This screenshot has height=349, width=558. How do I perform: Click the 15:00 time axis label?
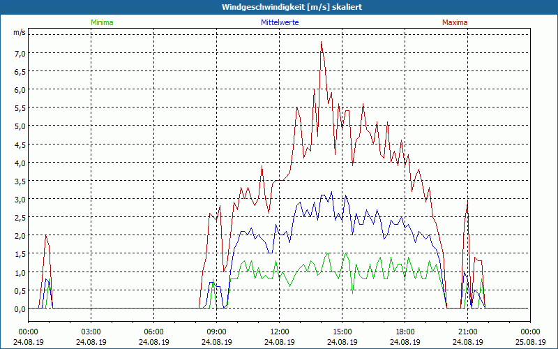click(342, 332)
